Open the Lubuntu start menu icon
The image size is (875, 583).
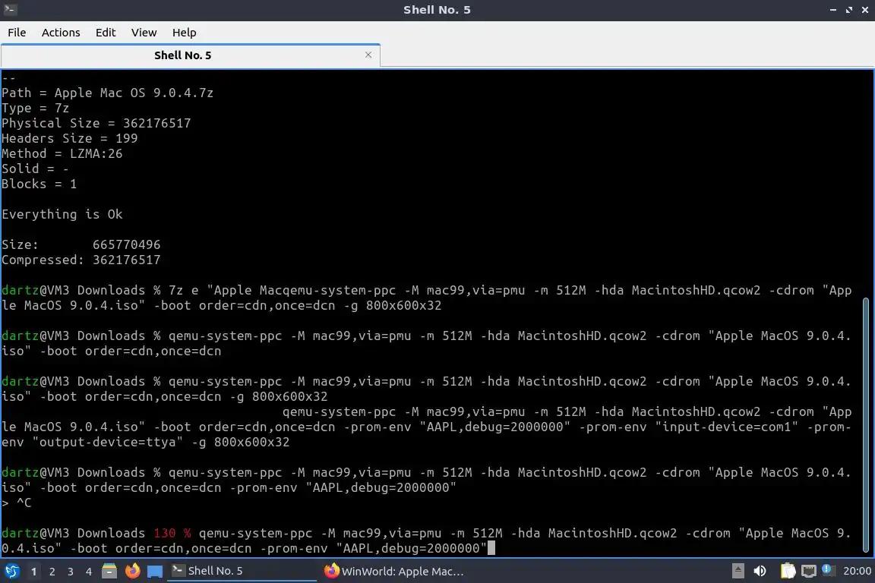[12, 571]
